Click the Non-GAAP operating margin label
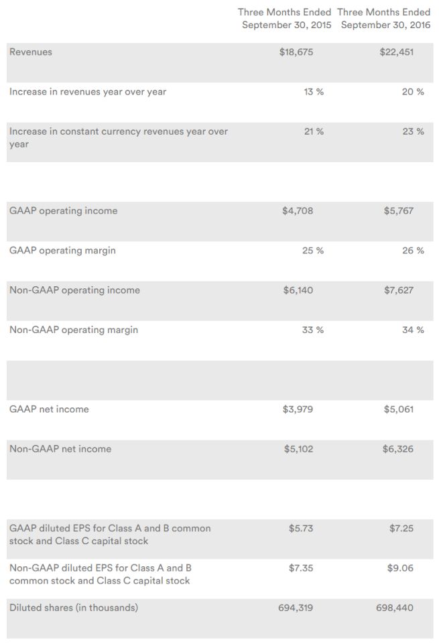The width and height of the screenshot is (439, 644). pyautogui.click(x=74, y=330)
